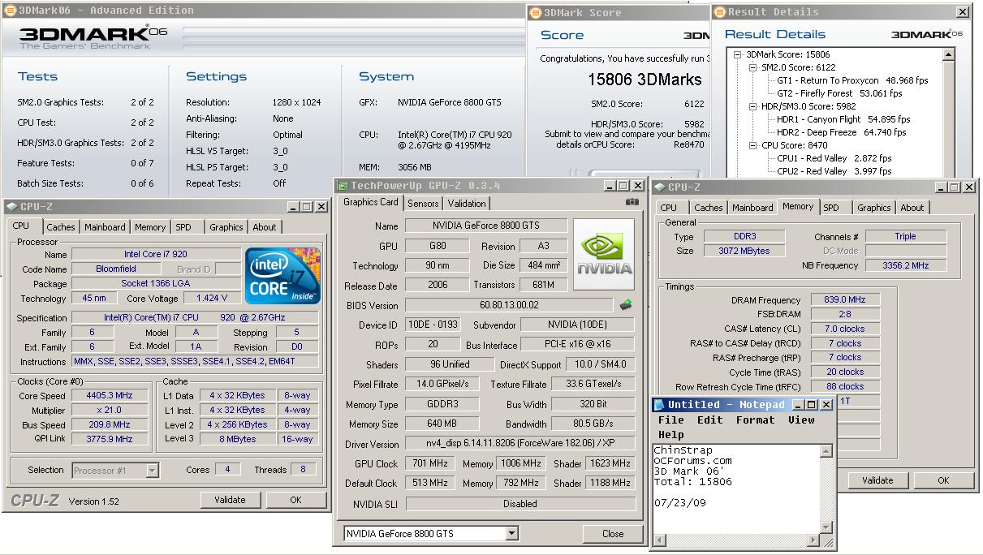This screenshot has width=983, height=555.
Task: Open About tab in CPU-Z processor window
Action: click(265, 227)
